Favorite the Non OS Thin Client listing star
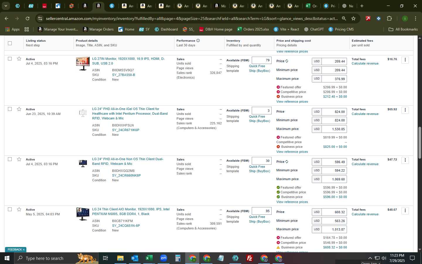422x264 pixels. pyautogui.click(x=19, y=159)
